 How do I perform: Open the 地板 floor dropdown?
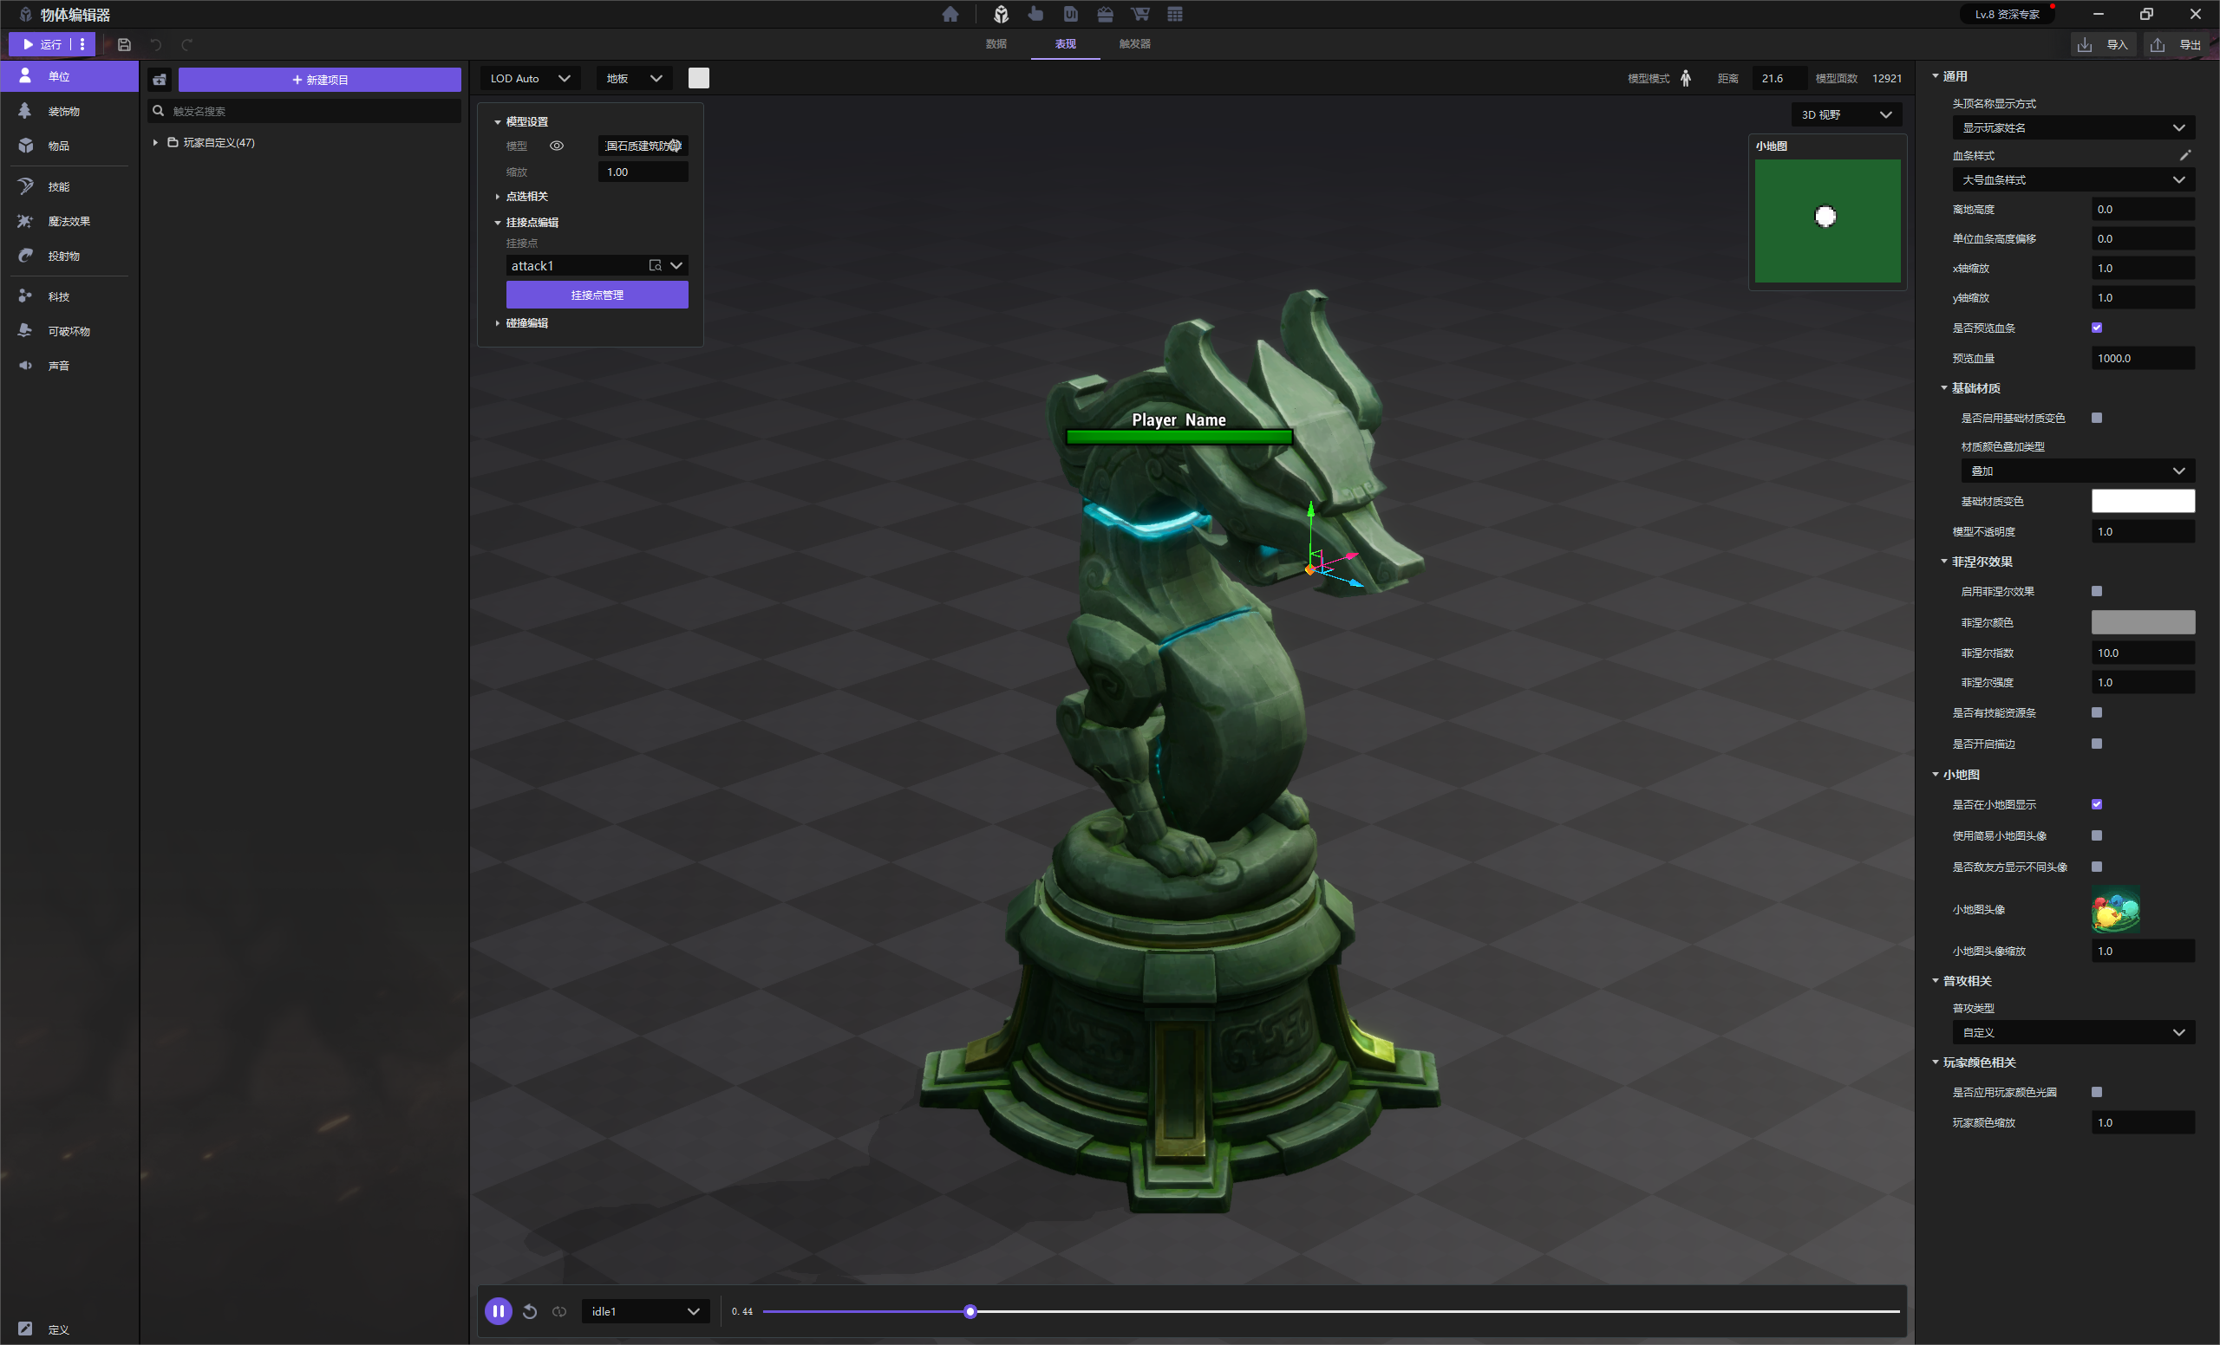coord(634,78)
